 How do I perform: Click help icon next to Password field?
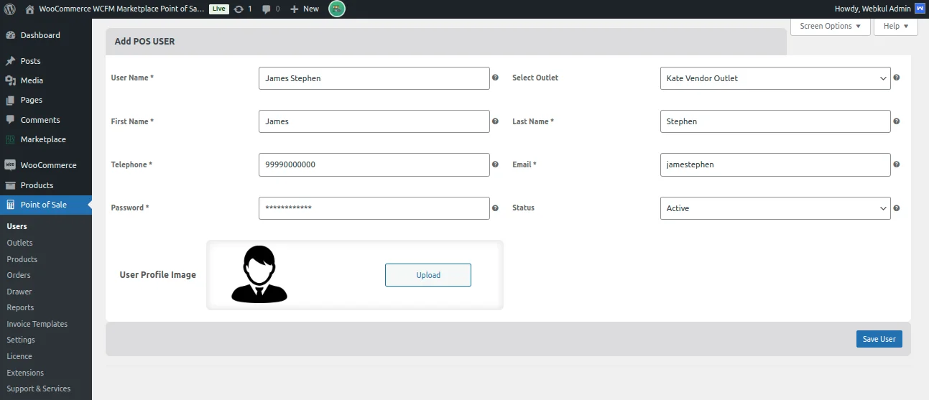pos(495,208)
